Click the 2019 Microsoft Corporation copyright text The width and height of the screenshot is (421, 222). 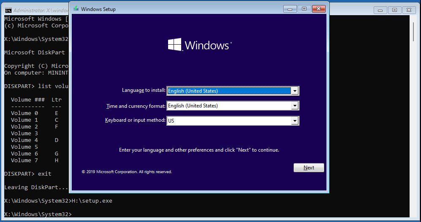pyautogui.click(x=127, y=171)
